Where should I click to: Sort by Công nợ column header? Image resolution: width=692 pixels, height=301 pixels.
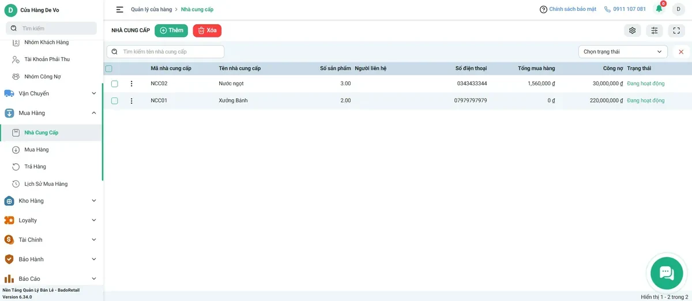tap(613, 69)
